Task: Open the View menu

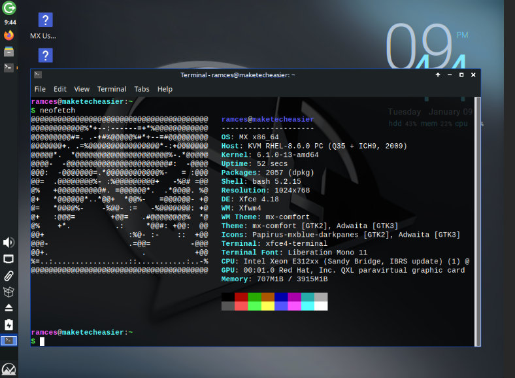Action: (x=82, y=89)
